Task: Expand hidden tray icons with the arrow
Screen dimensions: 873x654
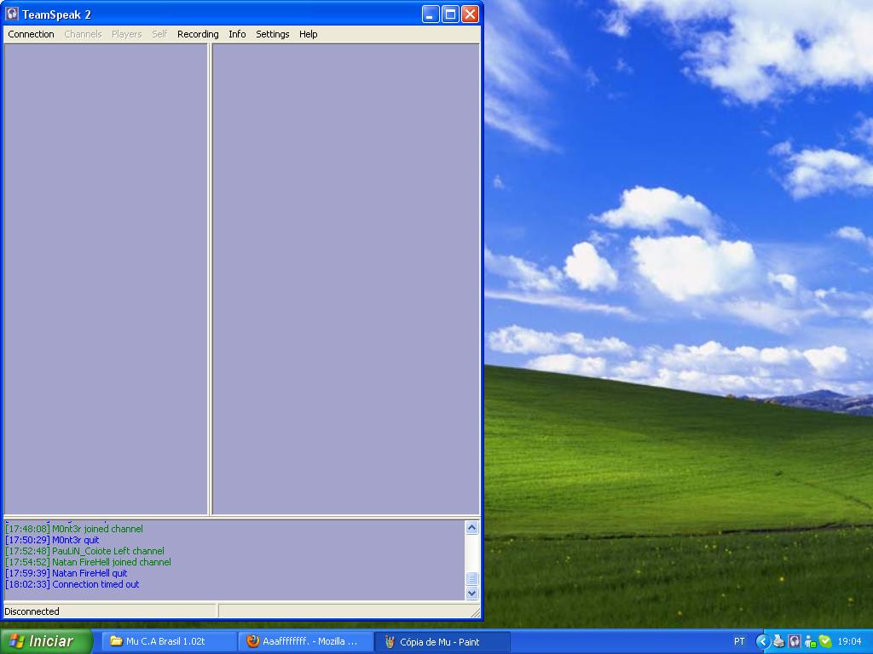Action: 763,641
